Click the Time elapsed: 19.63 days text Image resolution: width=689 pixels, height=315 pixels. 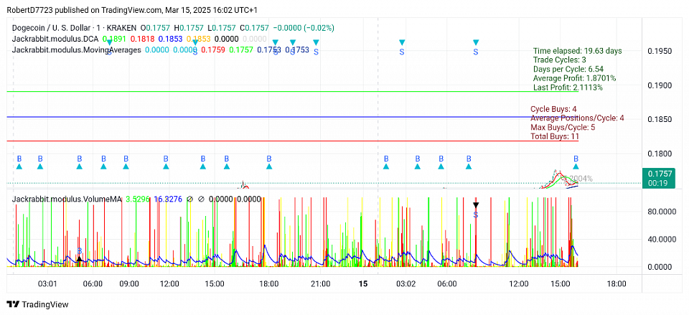pos(577,51)
